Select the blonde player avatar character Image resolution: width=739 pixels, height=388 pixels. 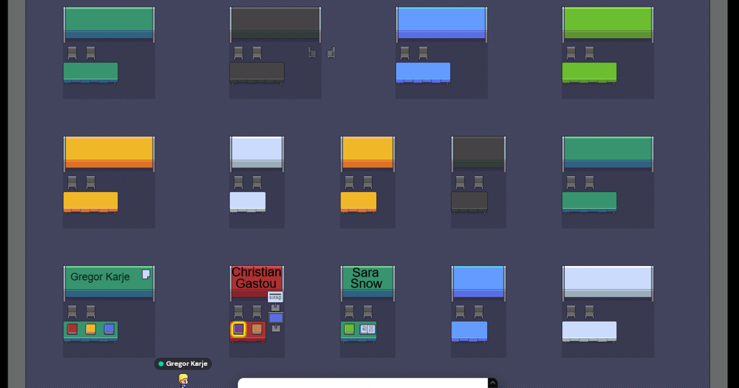pyautogui.click(x=183, y=381)
